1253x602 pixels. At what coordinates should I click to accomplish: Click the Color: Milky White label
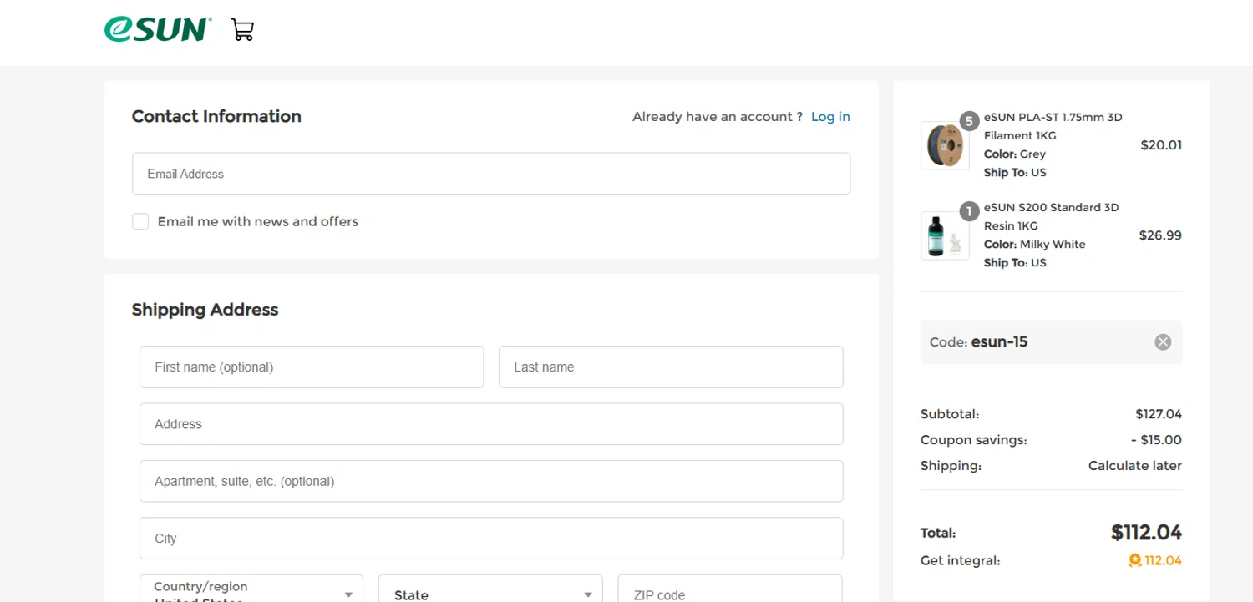coord(1035,245)
